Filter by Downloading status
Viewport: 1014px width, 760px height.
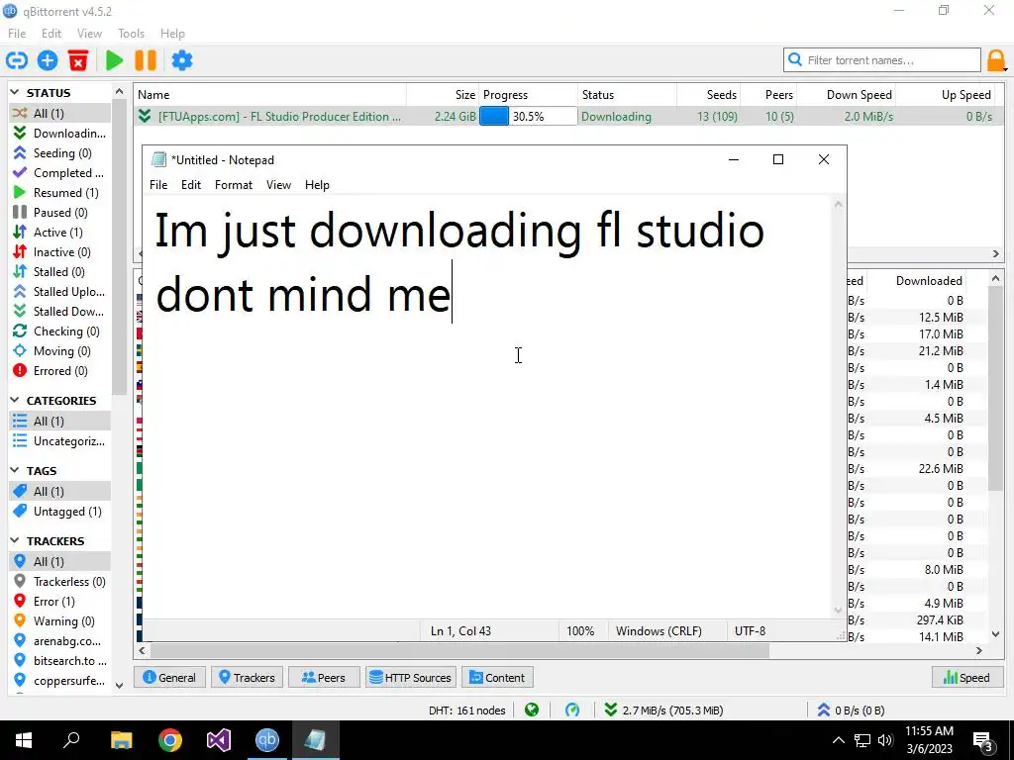pos(59,134)
